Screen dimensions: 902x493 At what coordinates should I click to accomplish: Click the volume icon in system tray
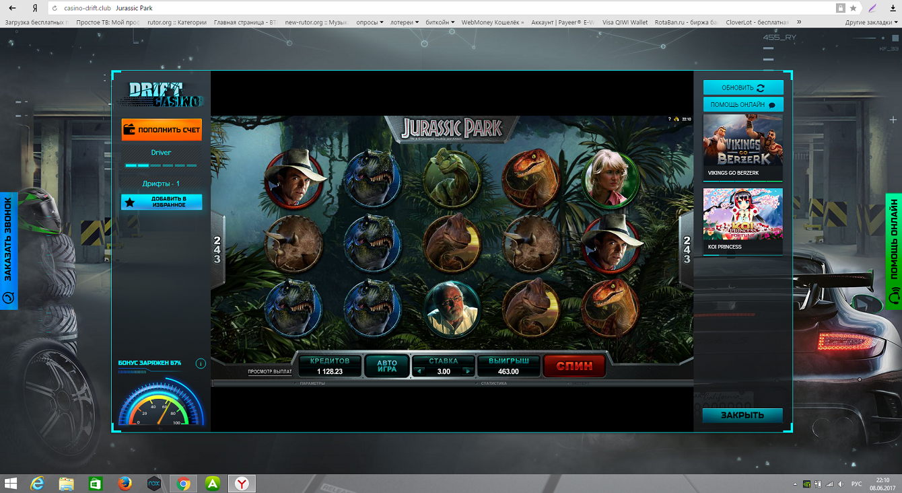point(841,484)
